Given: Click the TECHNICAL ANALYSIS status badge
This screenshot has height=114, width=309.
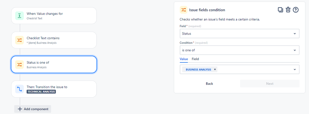Looking at the screenshot, I should [41, 91].
